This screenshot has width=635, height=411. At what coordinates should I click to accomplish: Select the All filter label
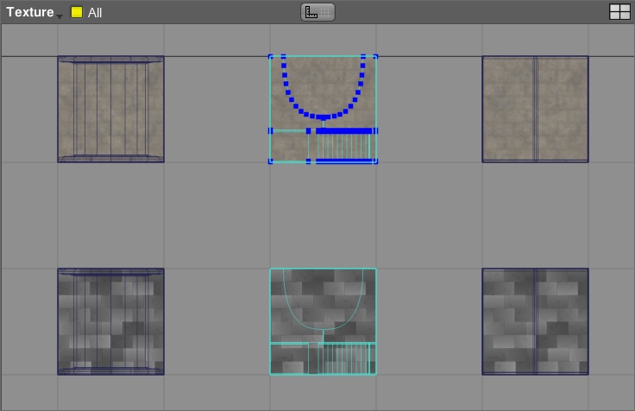pyautogui.click(x=95, y=13)
